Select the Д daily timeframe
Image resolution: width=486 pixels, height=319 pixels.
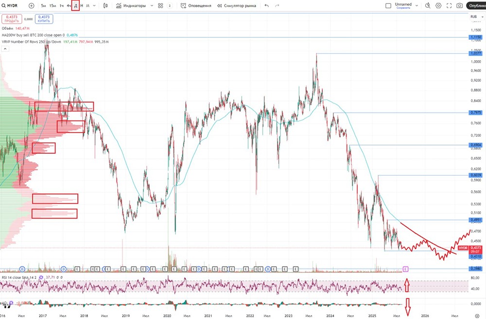[x=76, y=5]
